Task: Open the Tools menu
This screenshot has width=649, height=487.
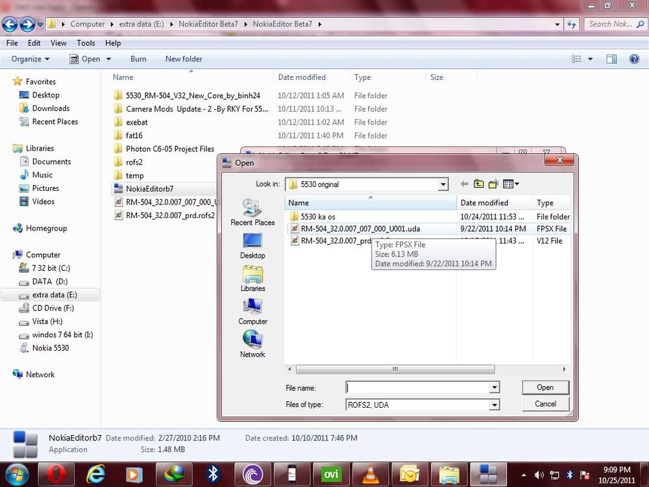Action: [x=86, y=43]
